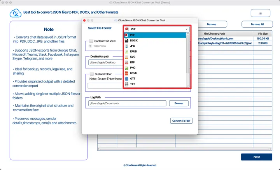Image resolution: width=280 pixels, height=170 pixels.
Task: Tick the Custom Folder checkbox
Action: coord(91,74)
